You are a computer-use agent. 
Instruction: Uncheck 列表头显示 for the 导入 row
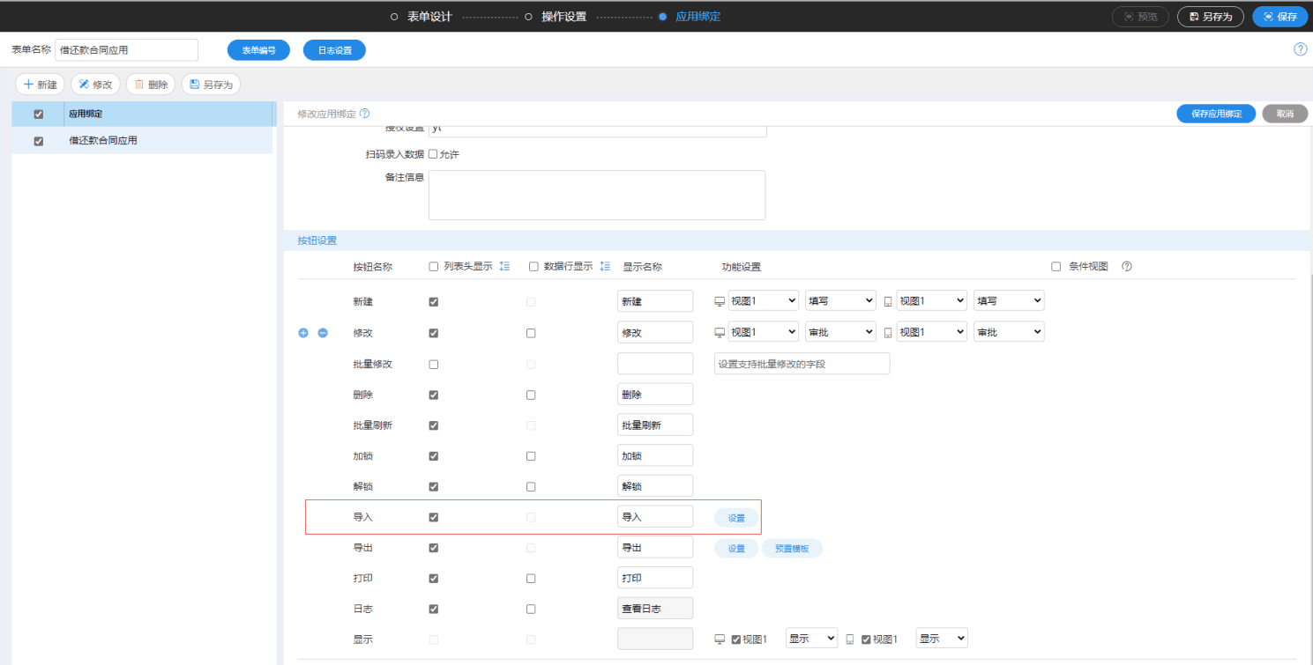[433, 517]
